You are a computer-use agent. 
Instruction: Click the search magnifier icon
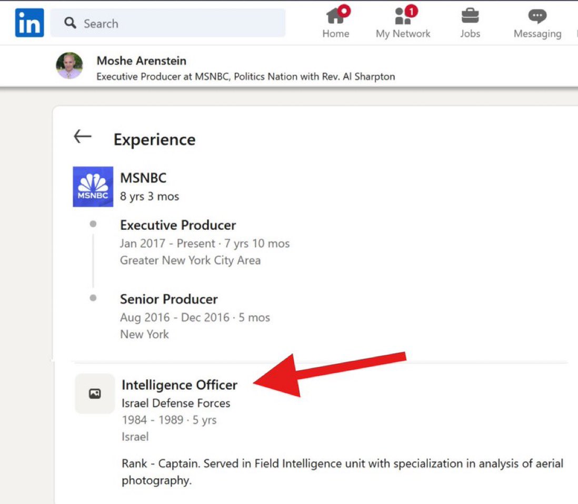[x=70, y=23]
